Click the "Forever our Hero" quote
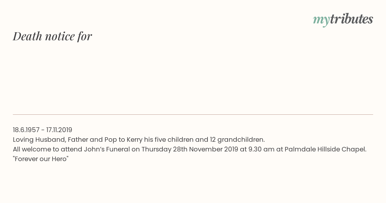Screen dimensions: 386x203 (41, 159)
